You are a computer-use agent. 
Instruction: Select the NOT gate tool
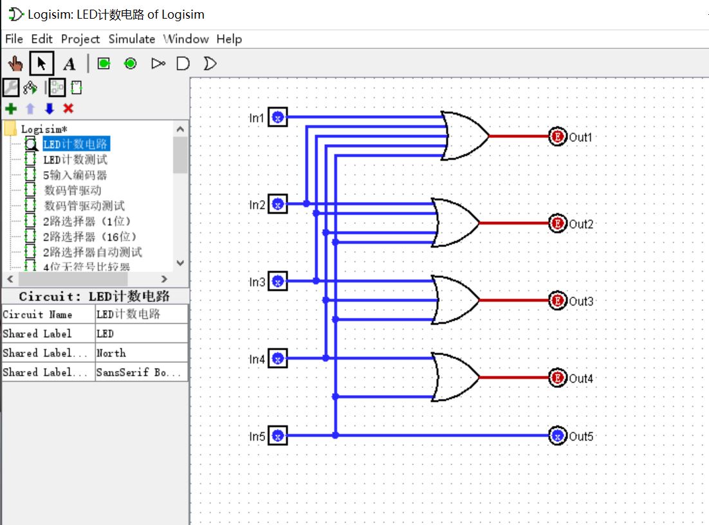[158, 63]
